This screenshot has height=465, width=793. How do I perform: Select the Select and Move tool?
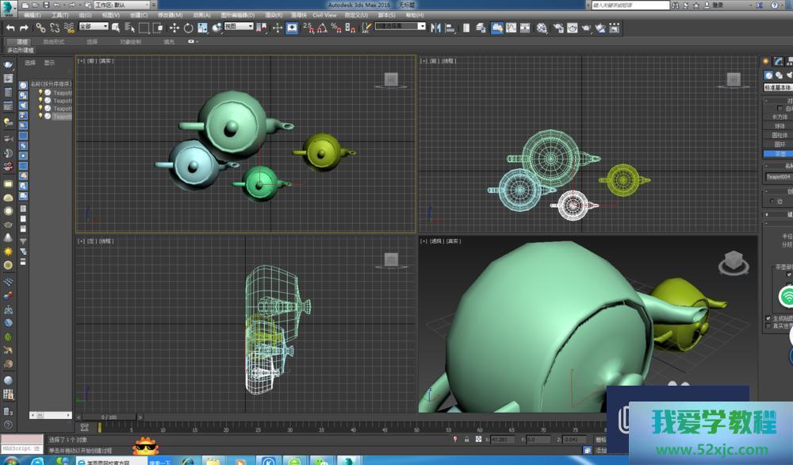click(x=174, y=29)
